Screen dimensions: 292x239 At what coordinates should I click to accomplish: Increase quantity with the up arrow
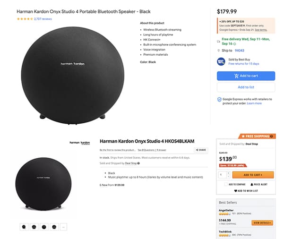[227, 172]
